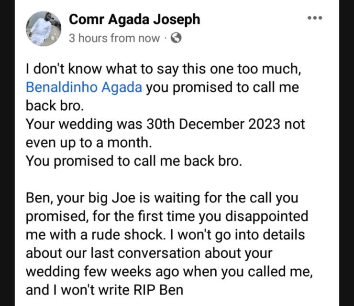
Task: Click the line "promised, for the first time"
Action: (x=167, y=216)
